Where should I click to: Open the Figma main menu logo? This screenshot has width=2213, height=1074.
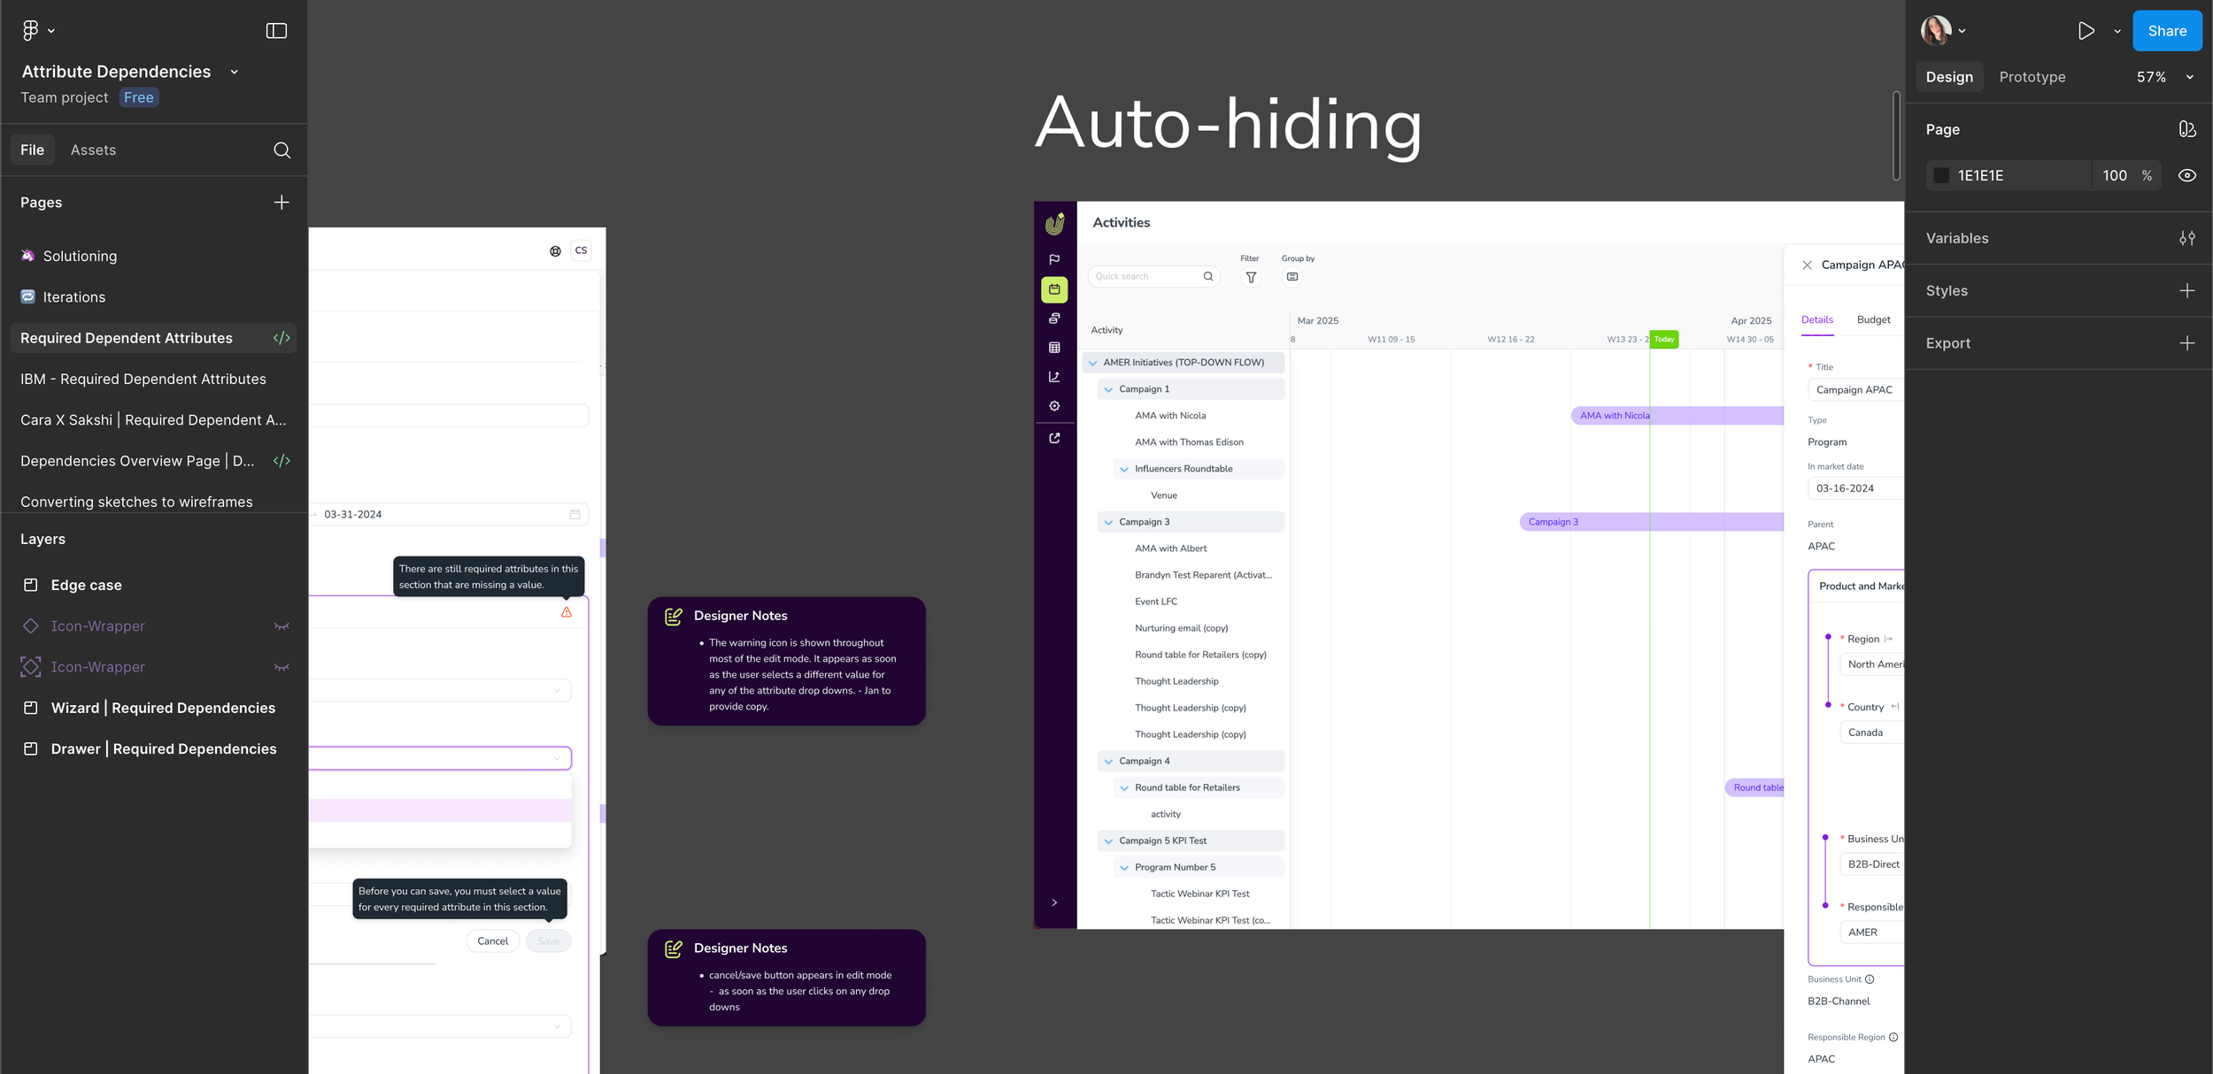point(30,30)
